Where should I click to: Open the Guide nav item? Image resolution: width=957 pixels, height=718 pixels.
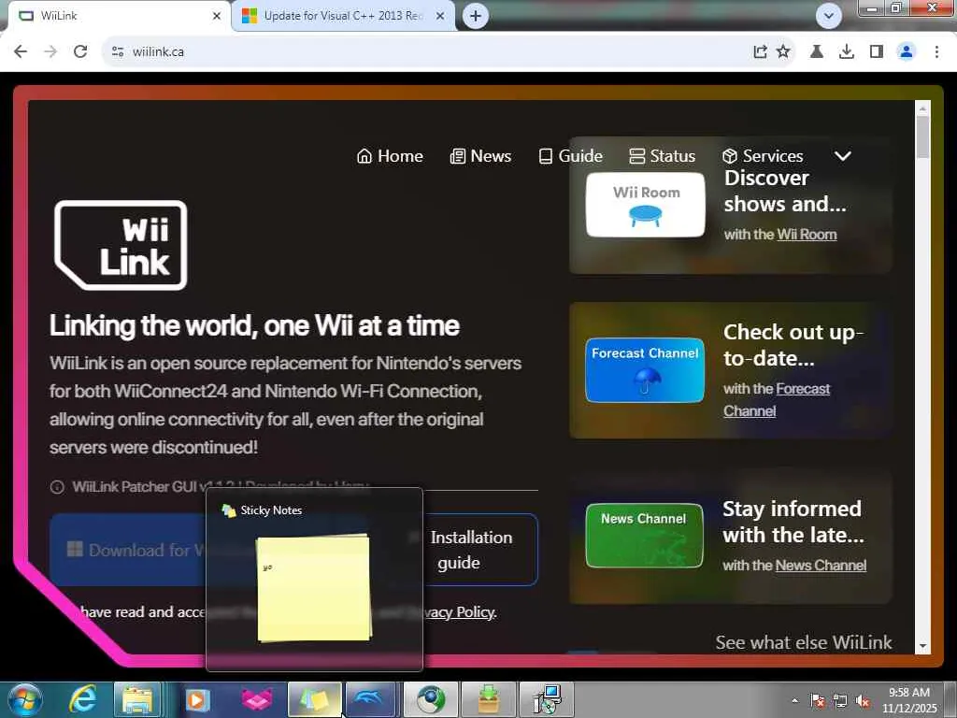click(x=571, y=156)
